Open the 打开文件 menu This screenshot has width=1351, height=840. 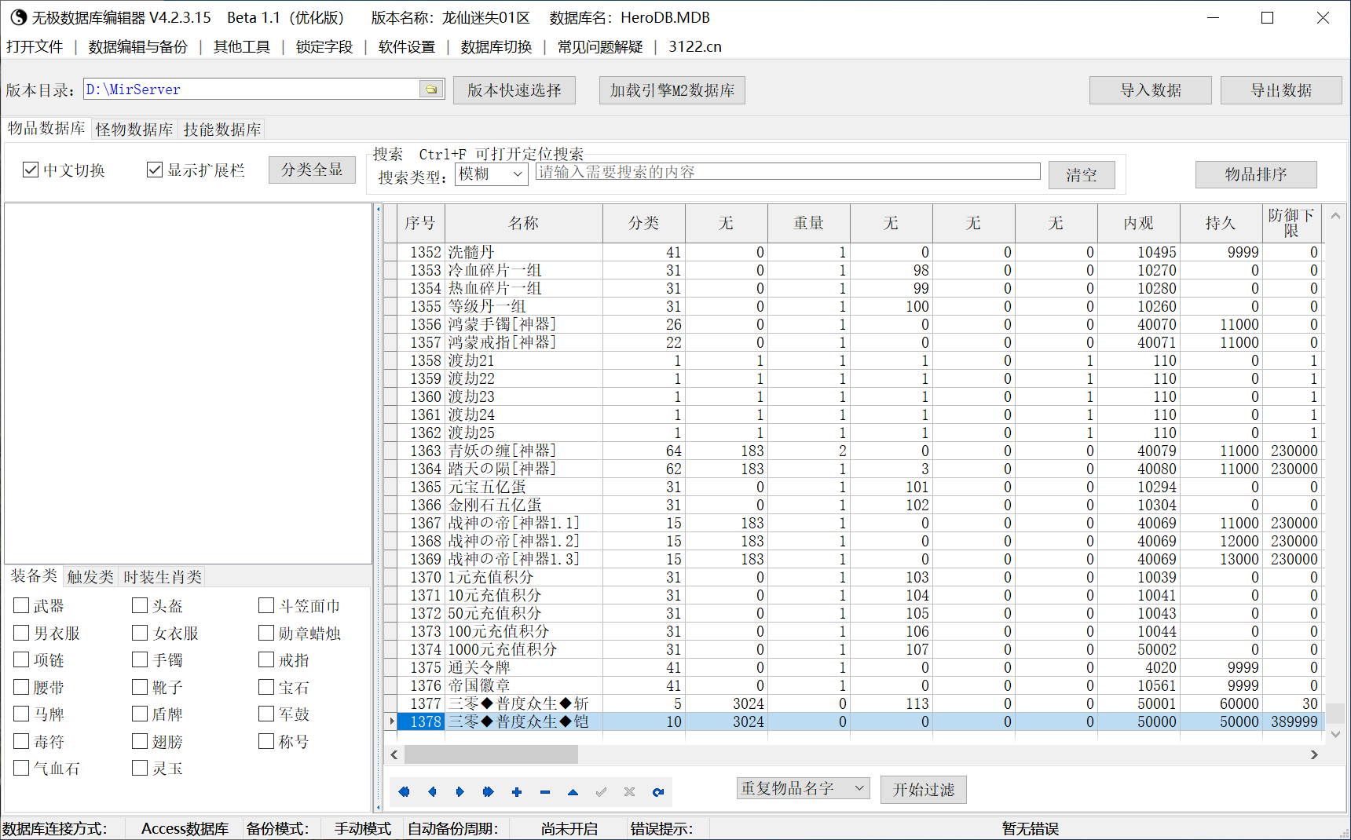35,47
